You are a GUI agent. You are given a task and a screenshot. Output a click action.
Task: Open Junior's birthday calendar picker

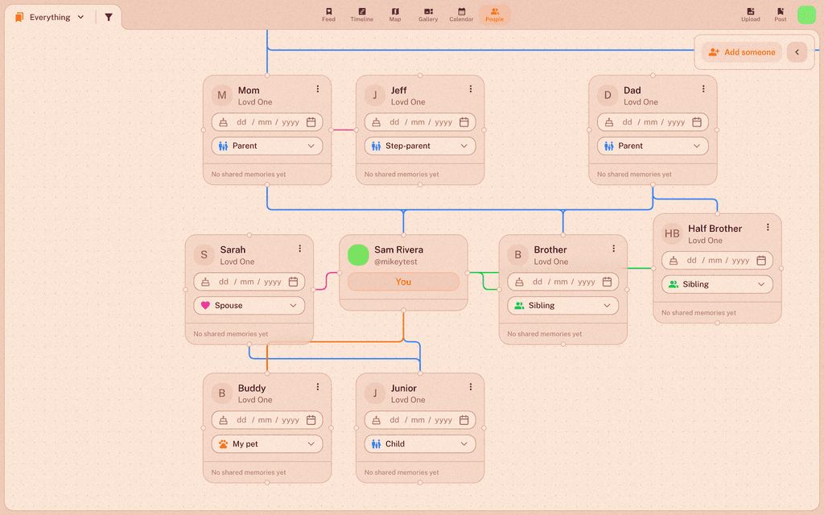pyautogui.click(x=464, y=420)
